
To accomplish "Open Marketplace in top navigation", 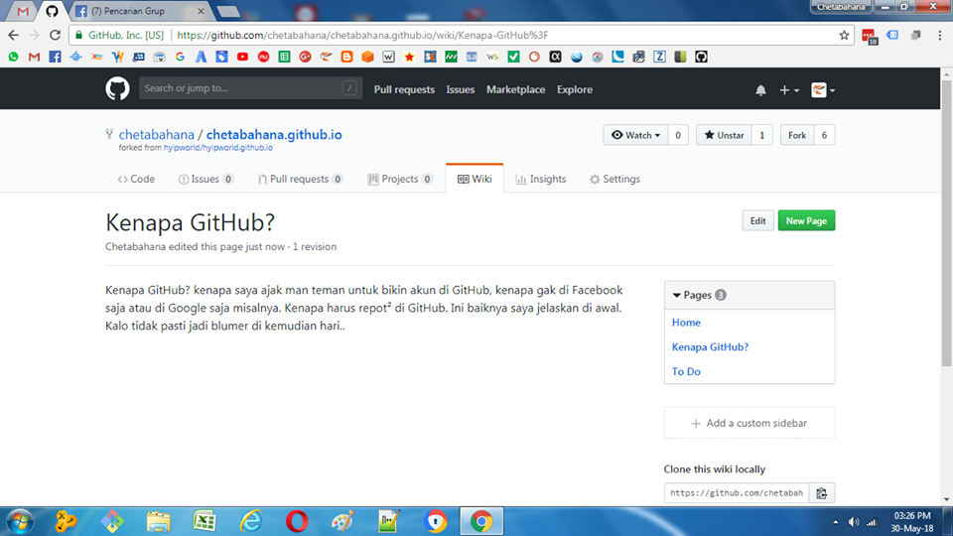I will 515,89.
